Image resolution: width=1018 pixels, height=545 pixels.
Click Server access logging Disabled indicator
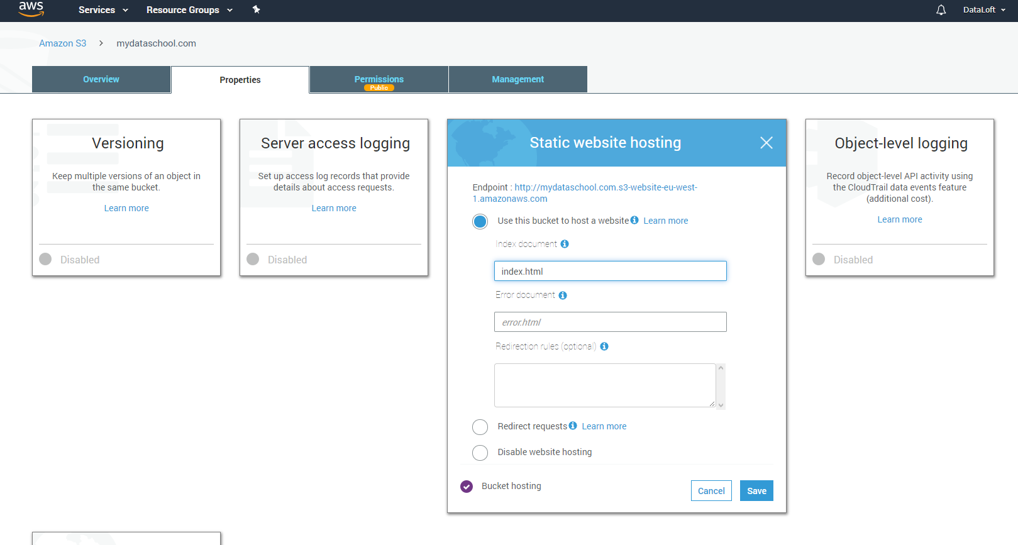click(x=253, y=259)
